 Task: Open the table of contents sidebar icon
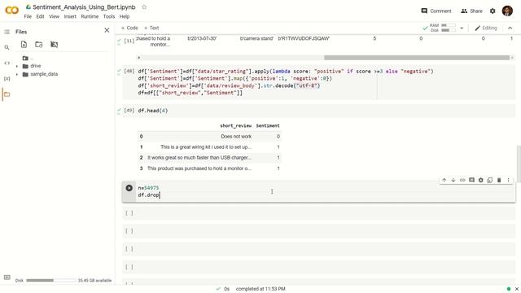[x=7, y=32]
